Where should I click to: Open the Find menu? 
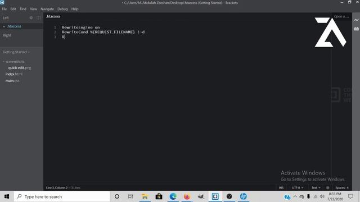[x=23, y=9]
